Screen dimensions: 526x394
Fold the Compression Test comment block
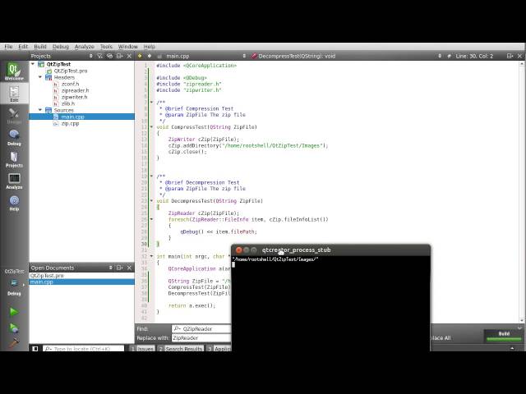(151, 102)
